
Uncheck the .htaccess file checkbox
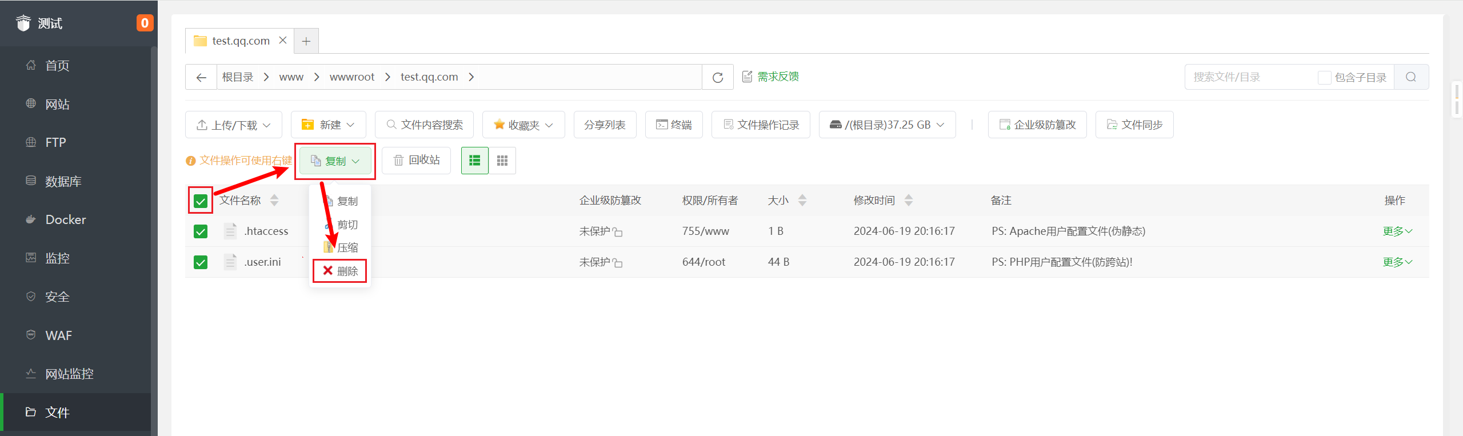click(201, 231)
